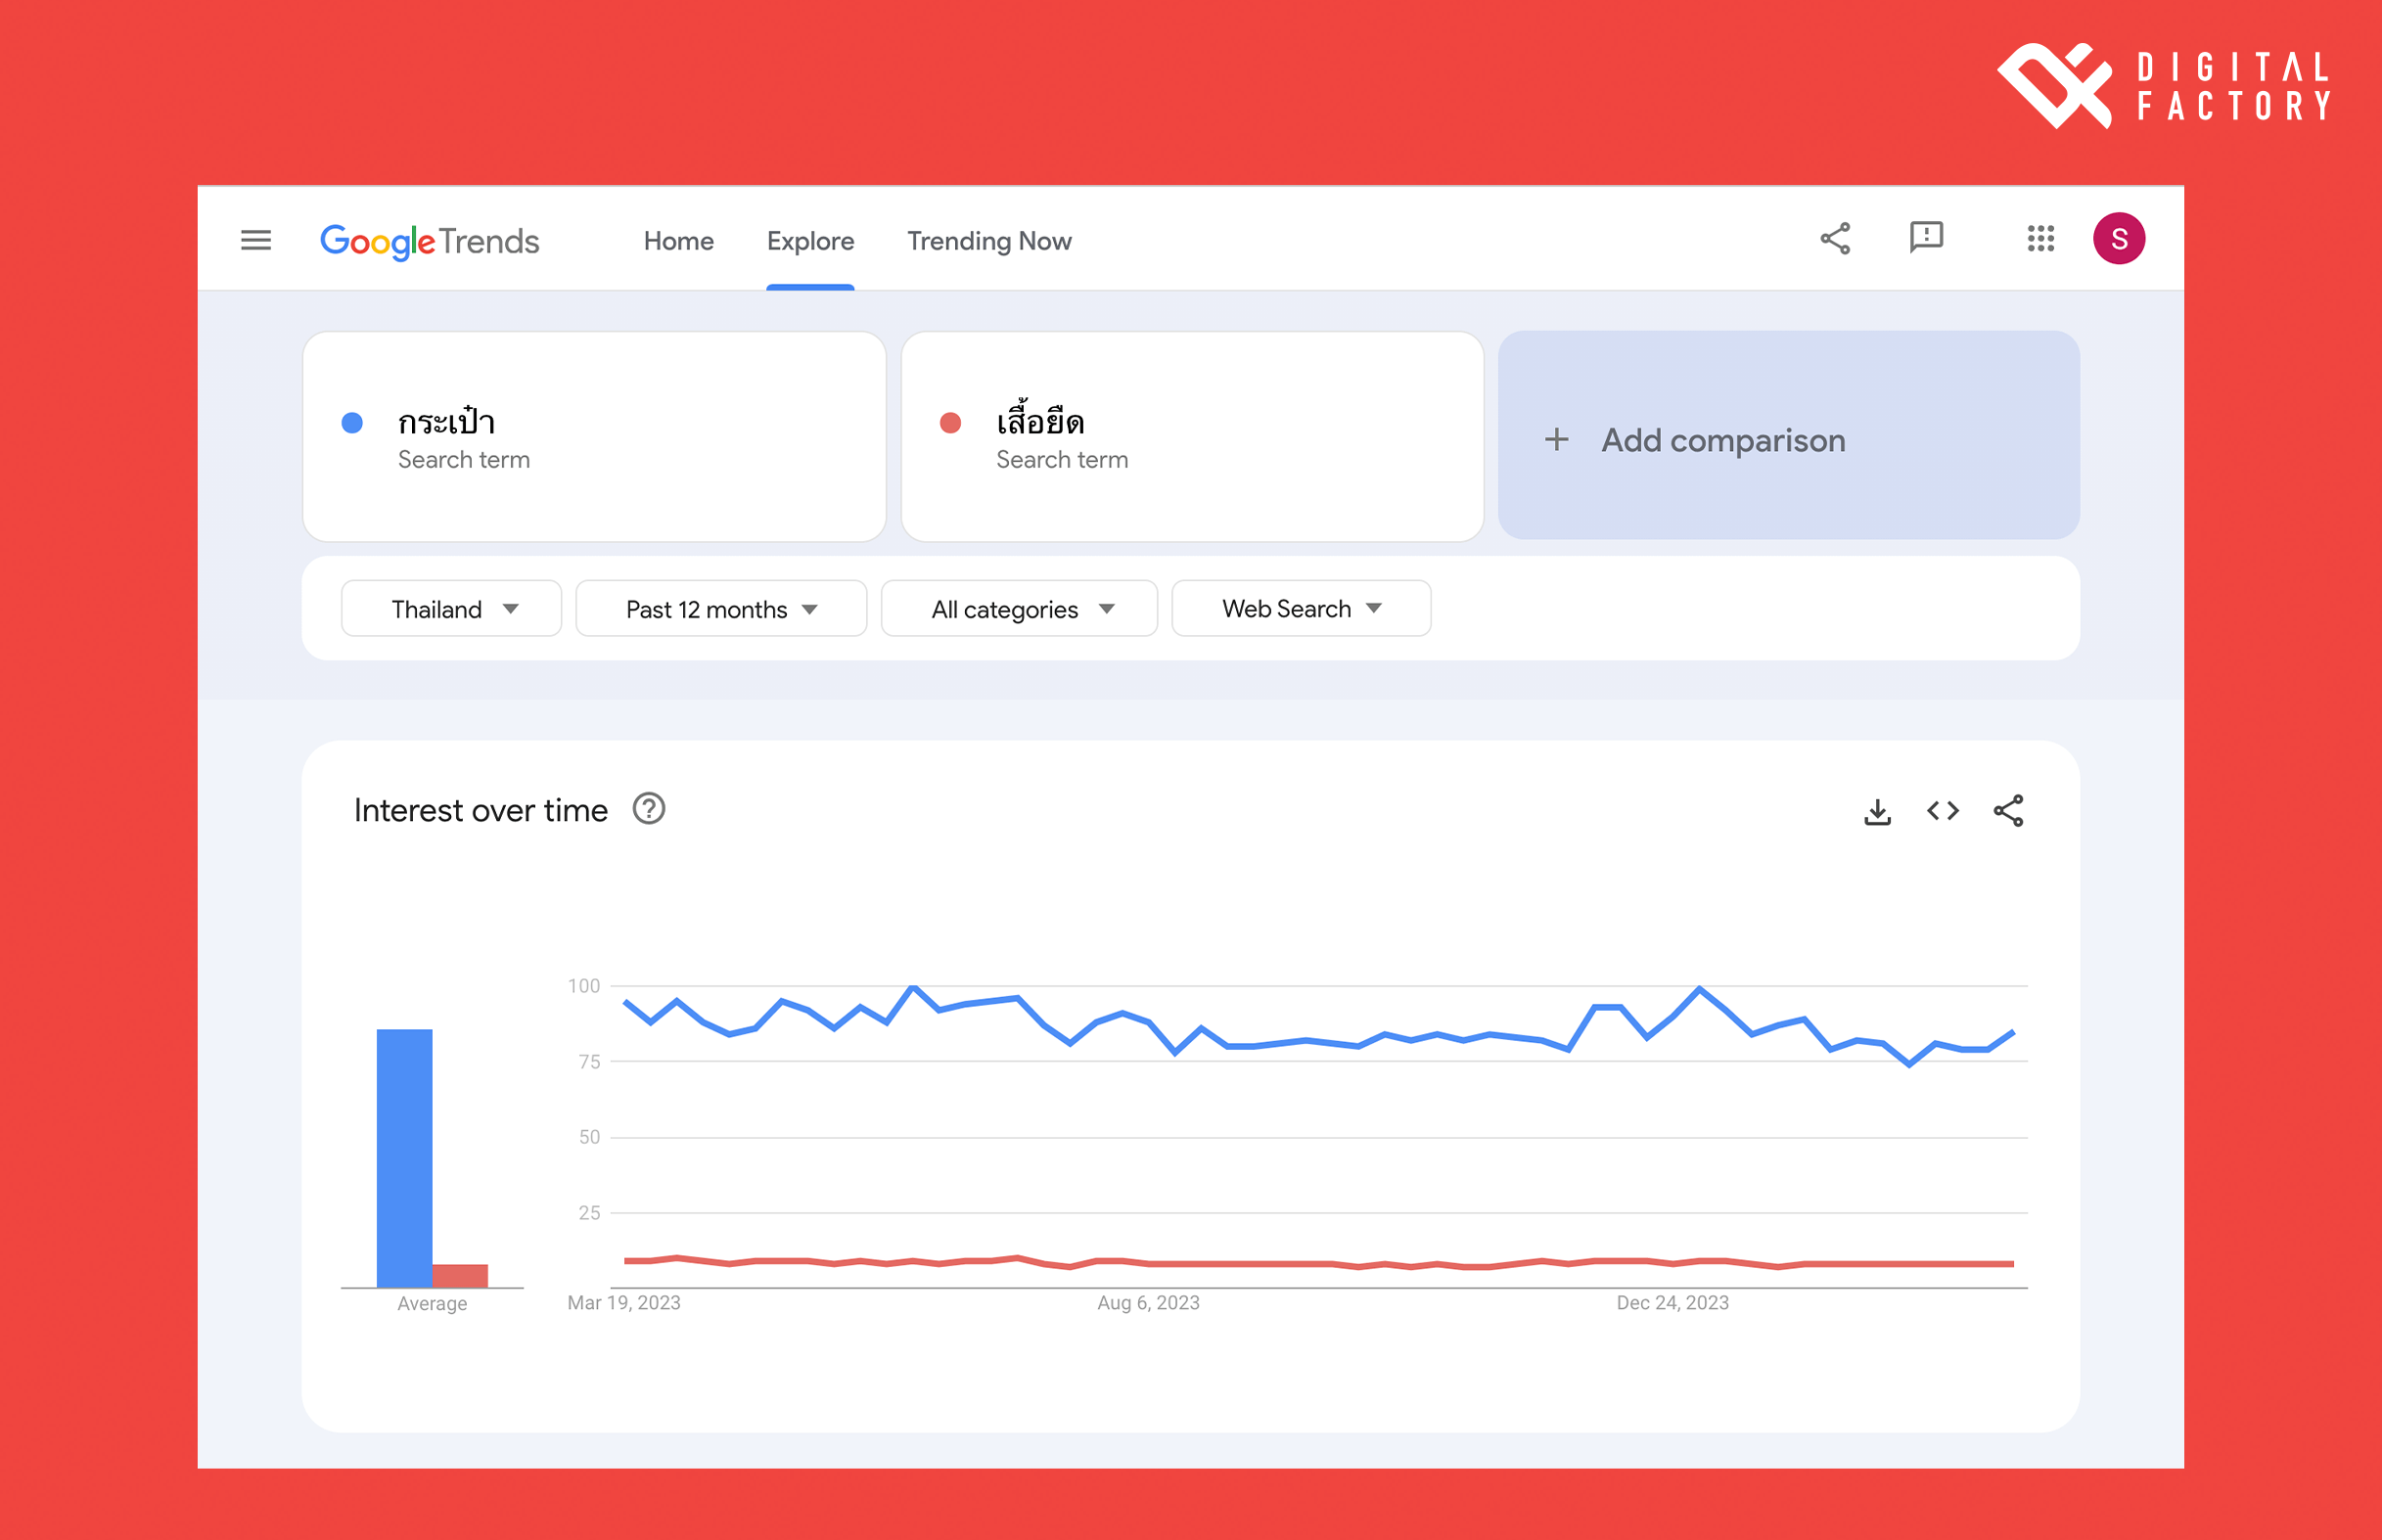Click the Explore tab in navigation

(810, 242)
